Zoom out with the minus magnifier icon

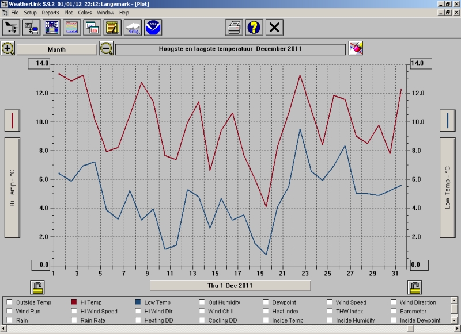click(x=107, y=48)
